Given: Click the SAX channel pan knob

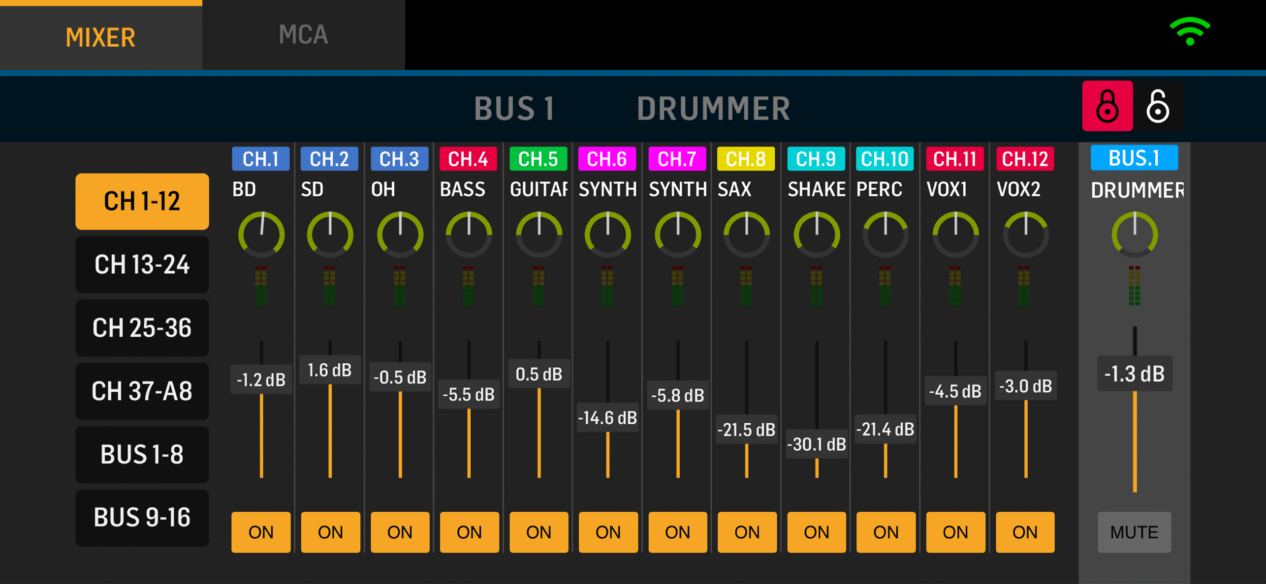Looking at the screenshot, I should 746,234.
